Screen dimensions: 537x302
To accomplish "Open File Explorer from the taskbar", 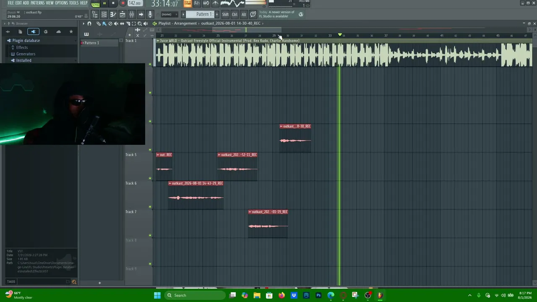I will tap(257, 295).
